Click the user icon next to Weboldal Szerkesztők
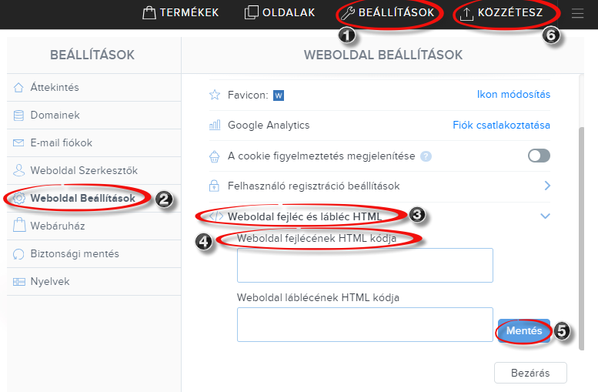Screen dimensions: 598x392 pos(18,170)
